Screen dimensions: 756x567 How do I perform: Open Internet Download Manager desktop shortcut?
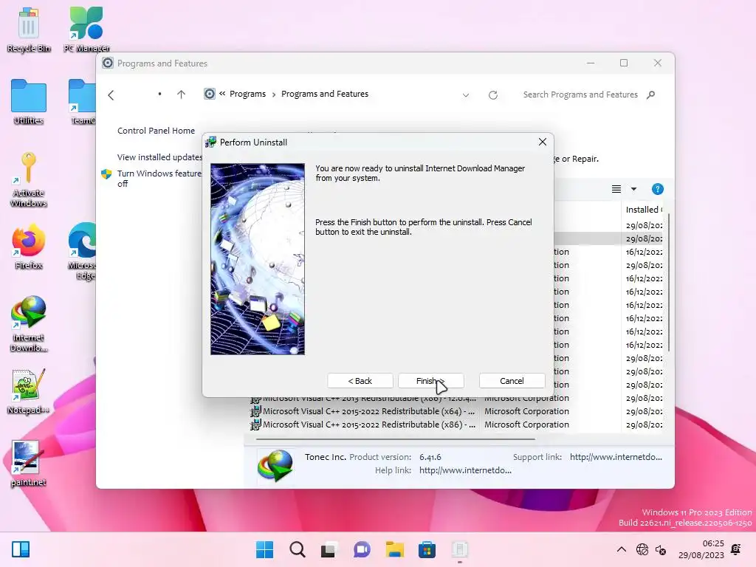click(x=29, y=324)
